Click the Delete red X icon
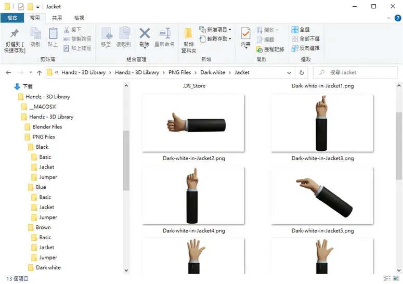The image size is (403, 284). coord(145,33)
